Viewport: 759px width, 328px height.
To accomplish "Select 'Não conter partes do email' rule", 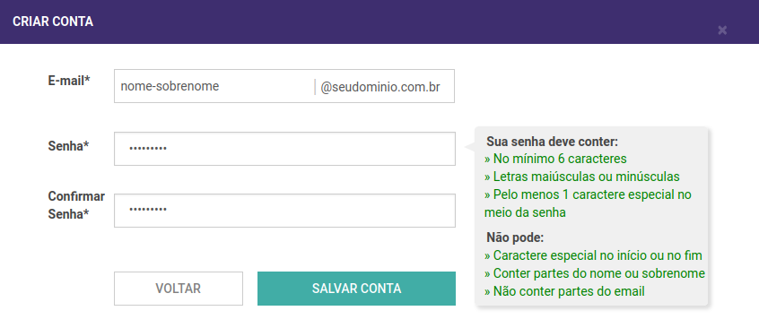I will coord(564,291).
